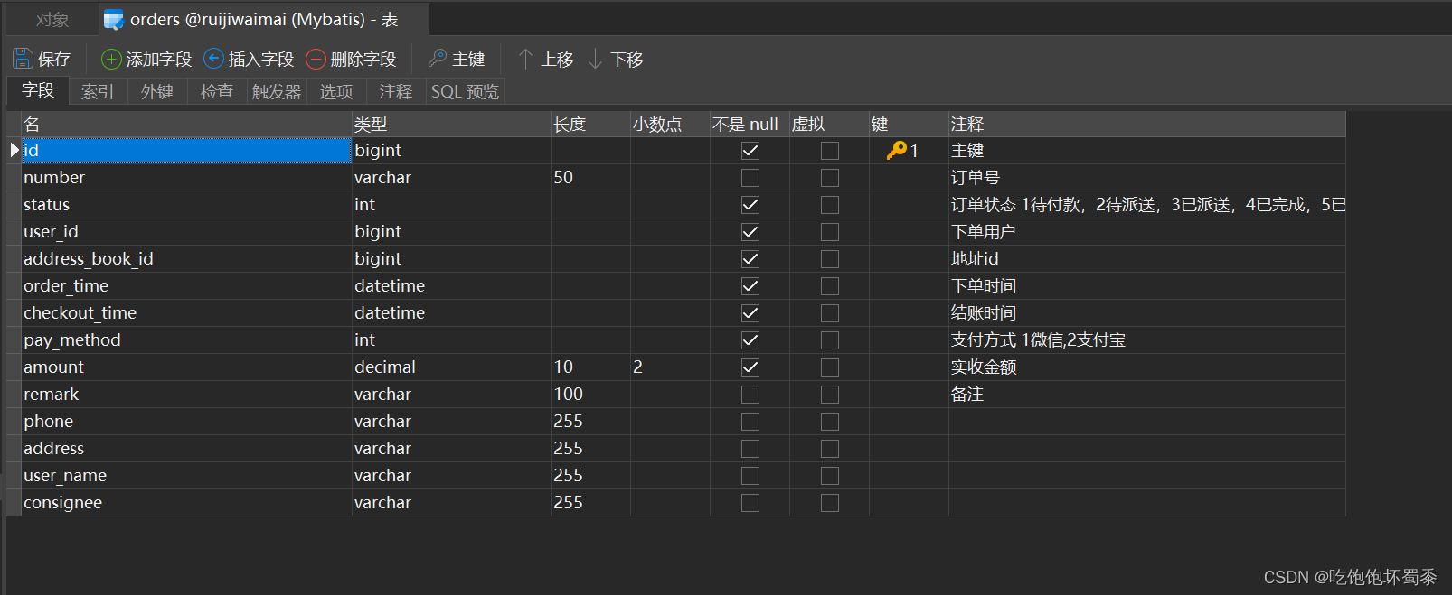
Task: Toggle Not Null checkbox for user_id
Action: coord(750,232)
